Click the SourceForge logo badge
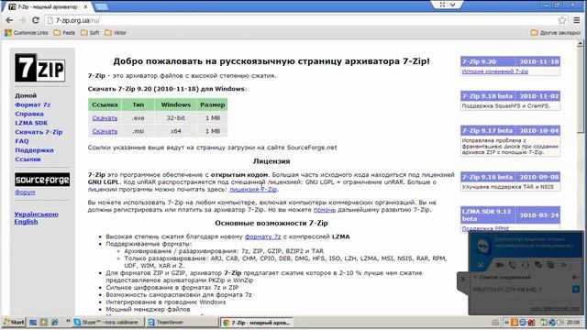The height and width of the screenshot is (330, 587). pos(42,180)
